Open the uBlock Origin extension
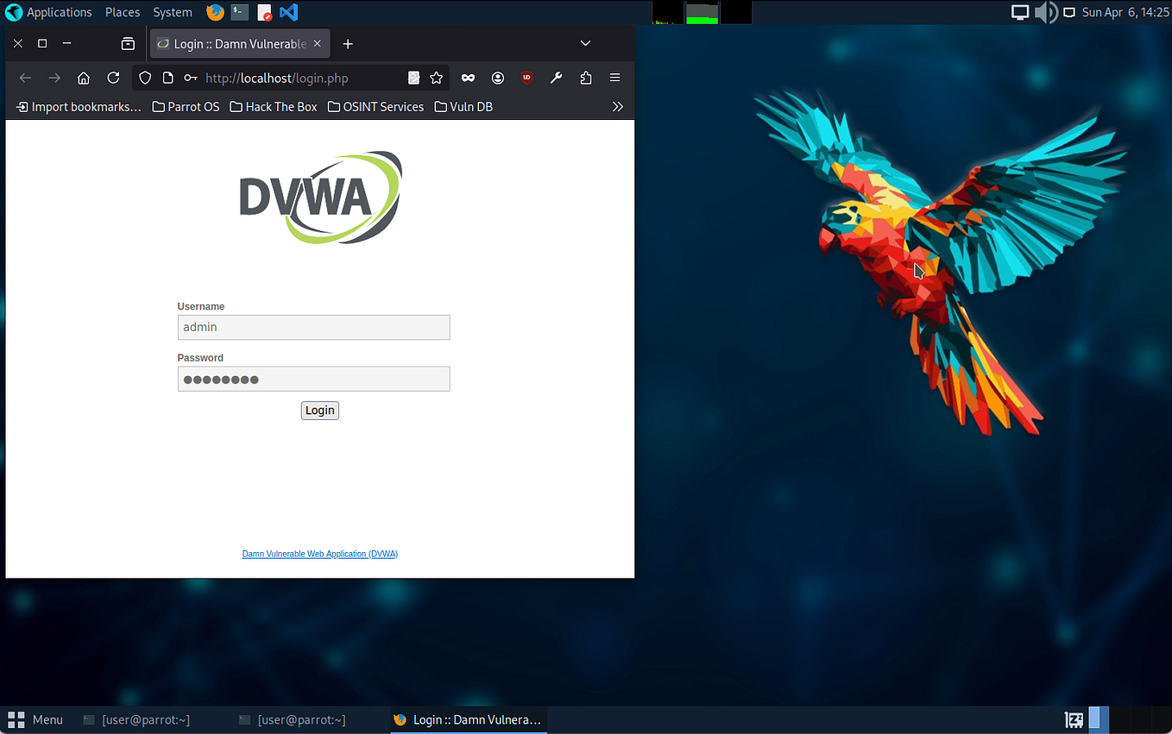This screenshot has width=1172, height=734. (x=526, y=78)
